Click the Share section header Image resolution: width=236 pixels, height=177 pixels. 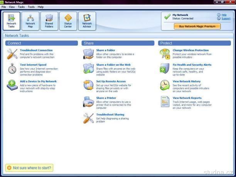(x=118, y=43)
